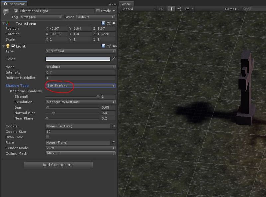Open the Transform component gear menu
The width and height of the screenshot is (266, 197).
pyautogui.click(x=114, y=23)
